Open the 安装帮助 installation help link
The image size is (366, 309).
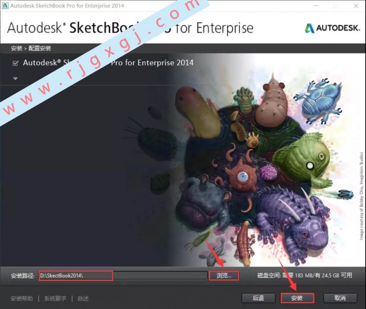22,299
